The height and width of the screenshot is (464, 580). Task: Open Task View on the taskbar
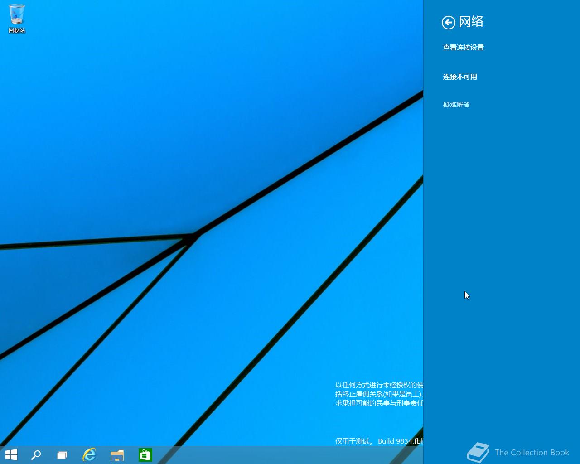pos(62,455)
